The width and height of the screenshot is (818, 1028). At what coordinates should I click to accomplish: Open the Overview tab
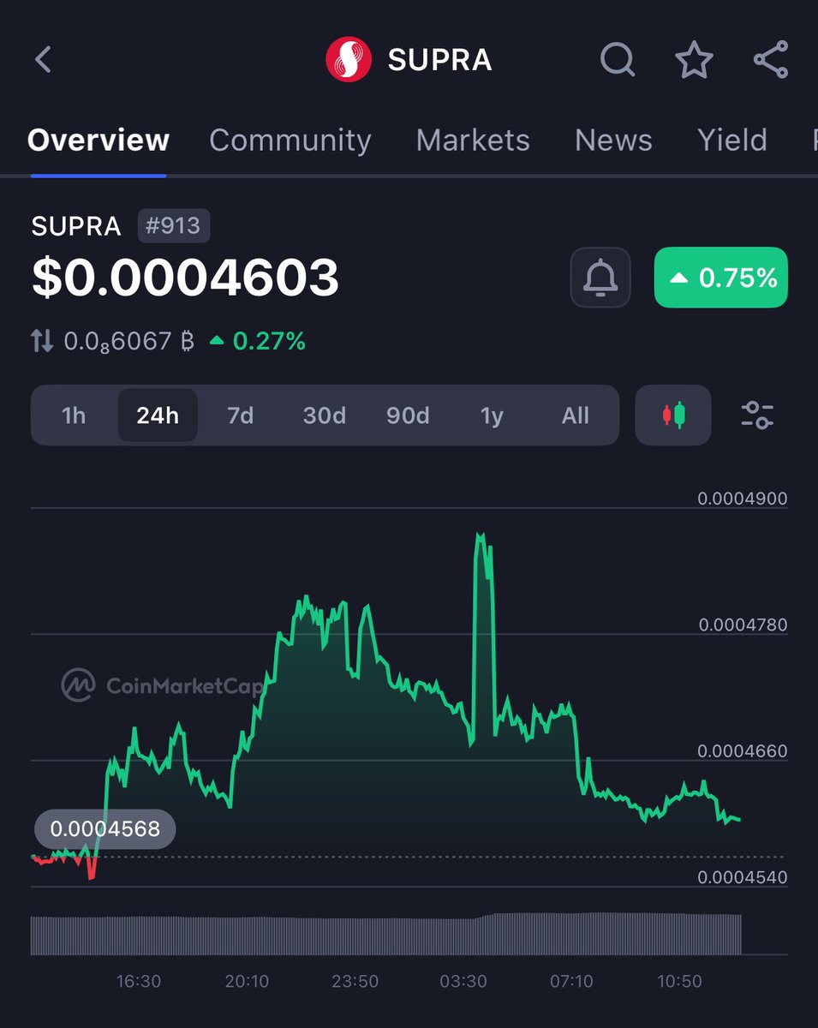point(99,140)
